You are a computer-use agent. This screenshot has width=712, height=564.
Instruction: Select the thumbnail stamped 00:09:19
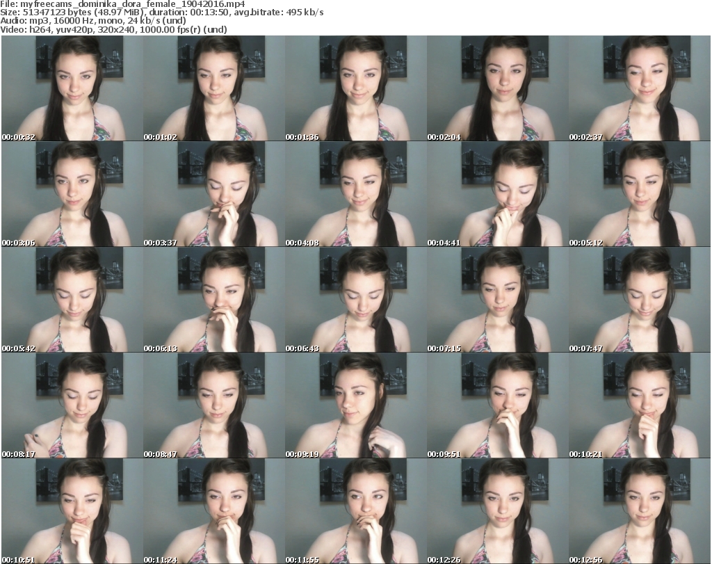click(x=355, y=405)
